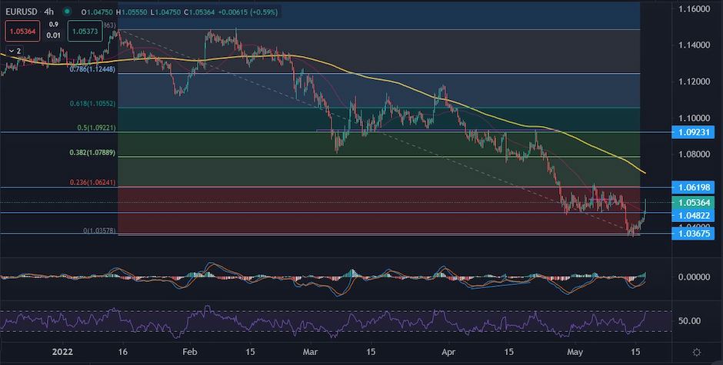Screen dimensions: 723x365
Task: Click the 1.14000 price scale label
Action: [x=694, y=45]
